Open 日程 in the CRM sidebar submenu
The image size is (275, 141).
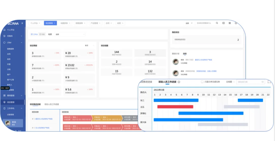coord(9,69)
